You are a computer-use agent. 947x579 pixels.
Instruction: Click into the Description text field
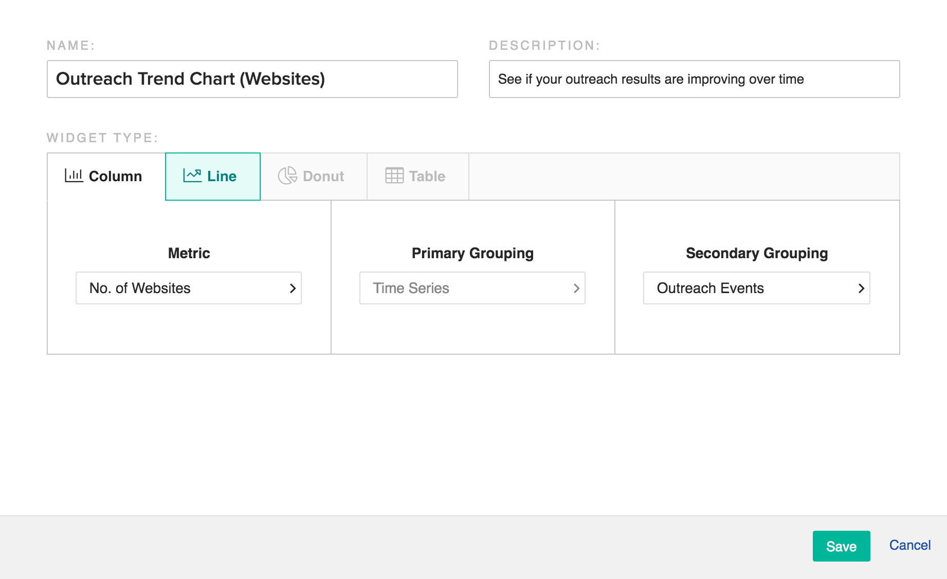pyautogui.click(x=694, y=79)
